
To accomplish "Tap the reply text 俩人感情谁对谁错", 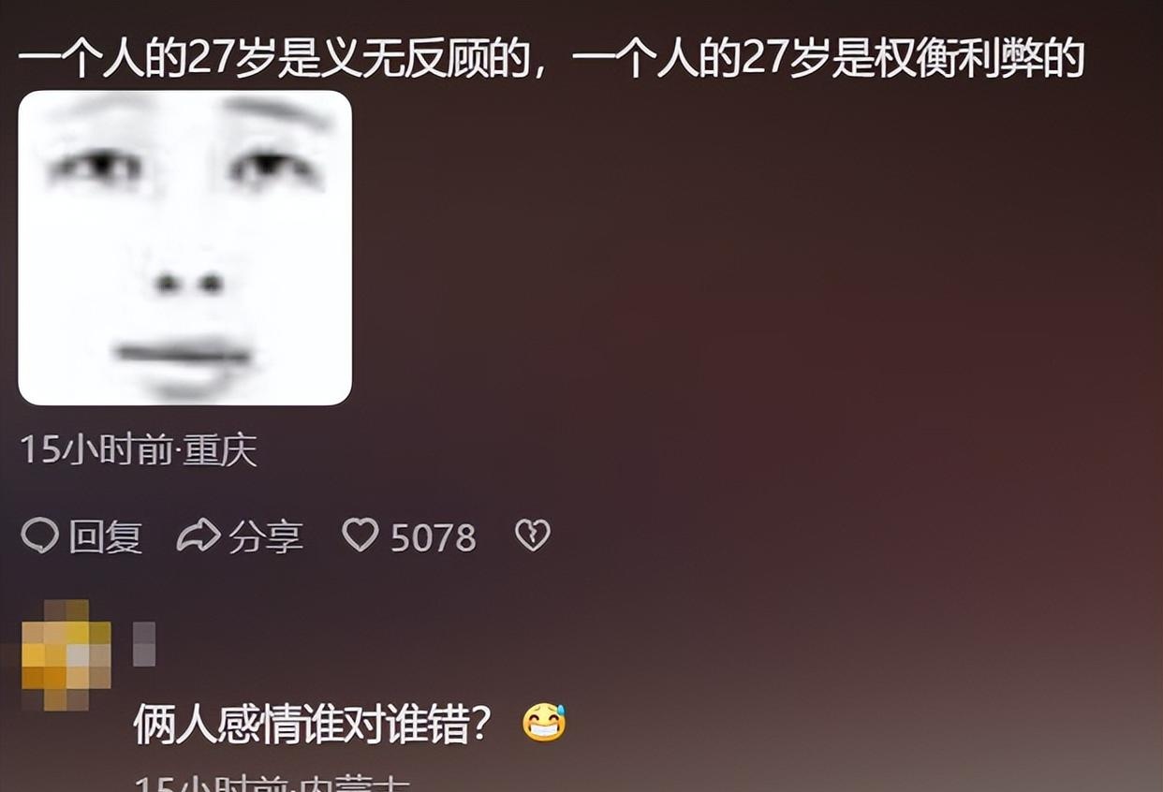I will (x=313, y=724).
